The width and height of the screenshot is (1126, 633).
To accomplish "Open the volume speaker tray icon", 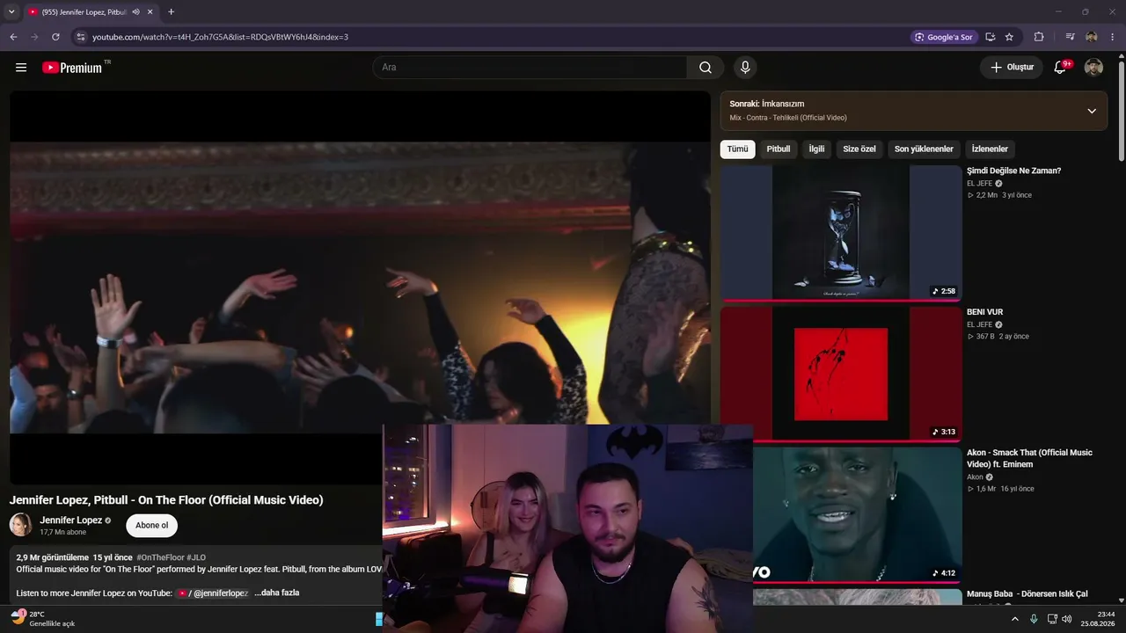I will (1067, 619).
